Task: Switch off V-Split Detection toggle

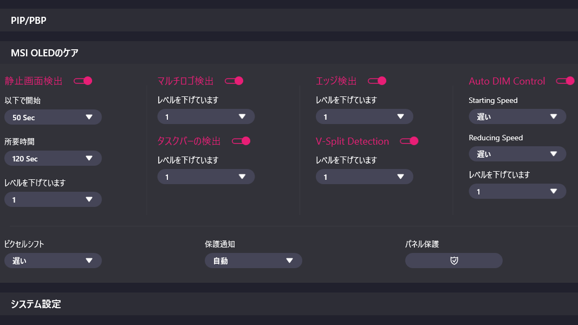Action: pyautogui.click(x=410, y=141)
